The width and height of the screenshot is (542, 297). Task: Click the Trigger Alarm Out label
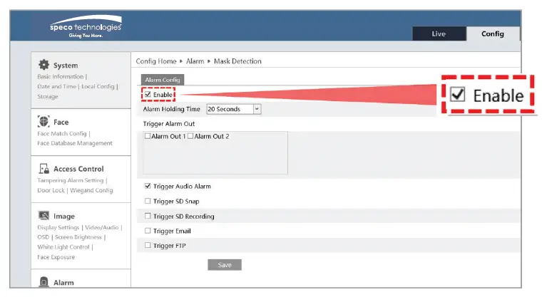coord(169,124)
